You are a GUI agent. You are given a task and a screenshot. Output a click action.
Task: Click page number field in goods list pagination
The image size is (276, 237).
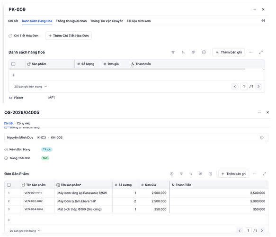[244, 86]
